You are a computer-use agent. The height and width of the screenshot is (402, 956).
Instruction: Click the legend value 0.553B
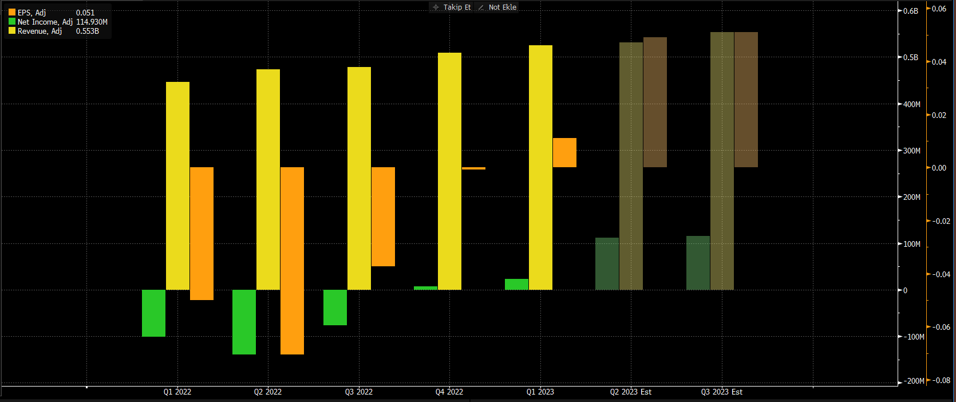(x=88, y=31)
